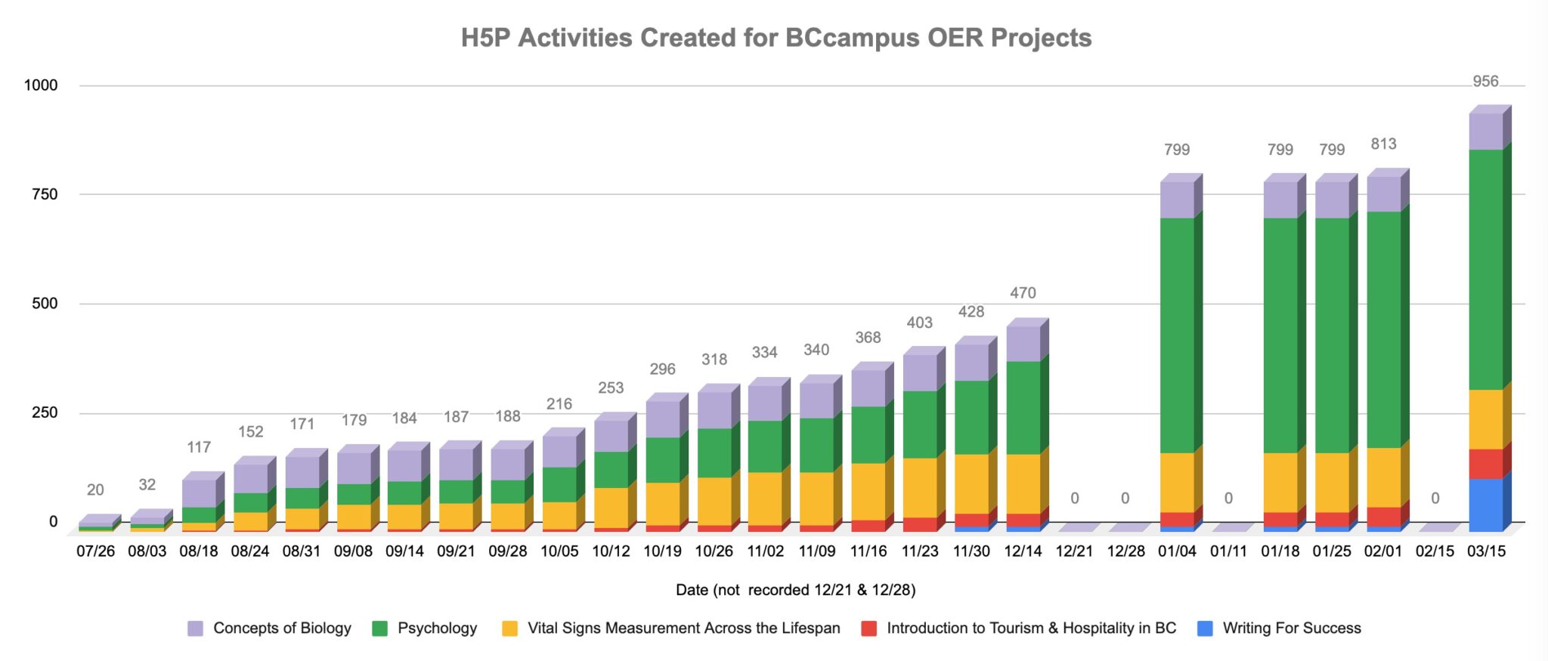This screenshot has height=661, width=1548.
Task: Select the 470 data label above 12/14
Action: [x=1023, y=293]
